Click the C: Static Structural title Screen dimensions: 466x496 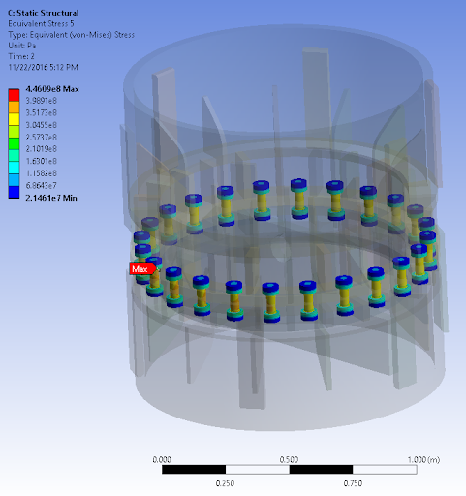[x=44, y=13]
